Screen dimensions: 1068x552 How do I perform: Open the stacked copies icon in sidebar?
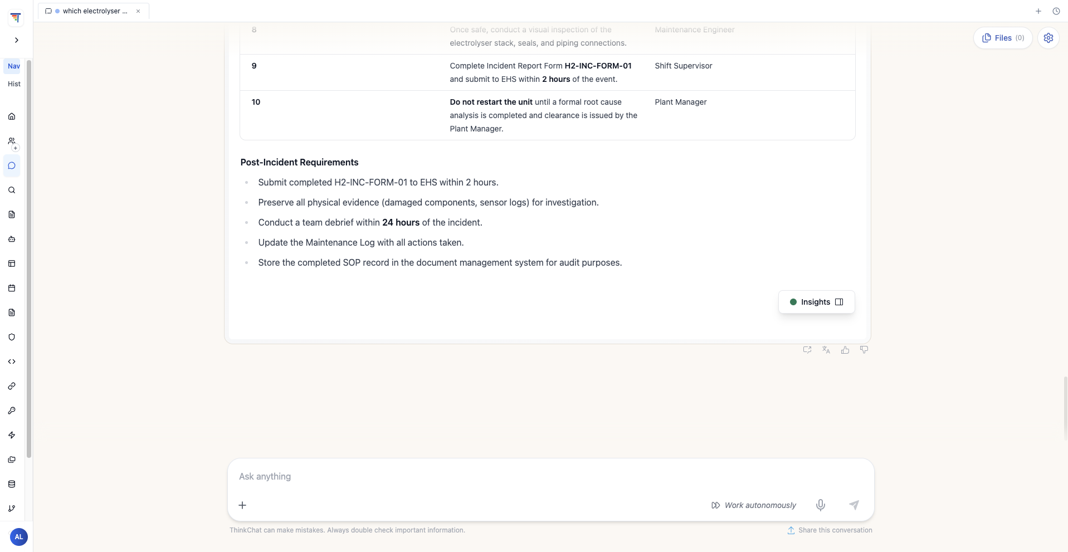pyautogui.click(x=12, y=460)
